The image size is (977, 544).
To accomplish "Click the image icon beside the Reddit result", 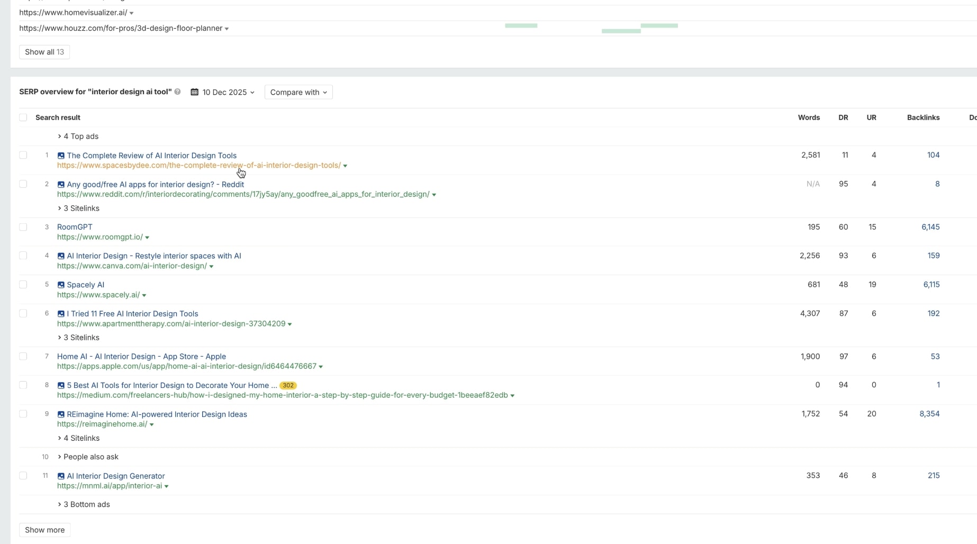I will coord(61,184).
